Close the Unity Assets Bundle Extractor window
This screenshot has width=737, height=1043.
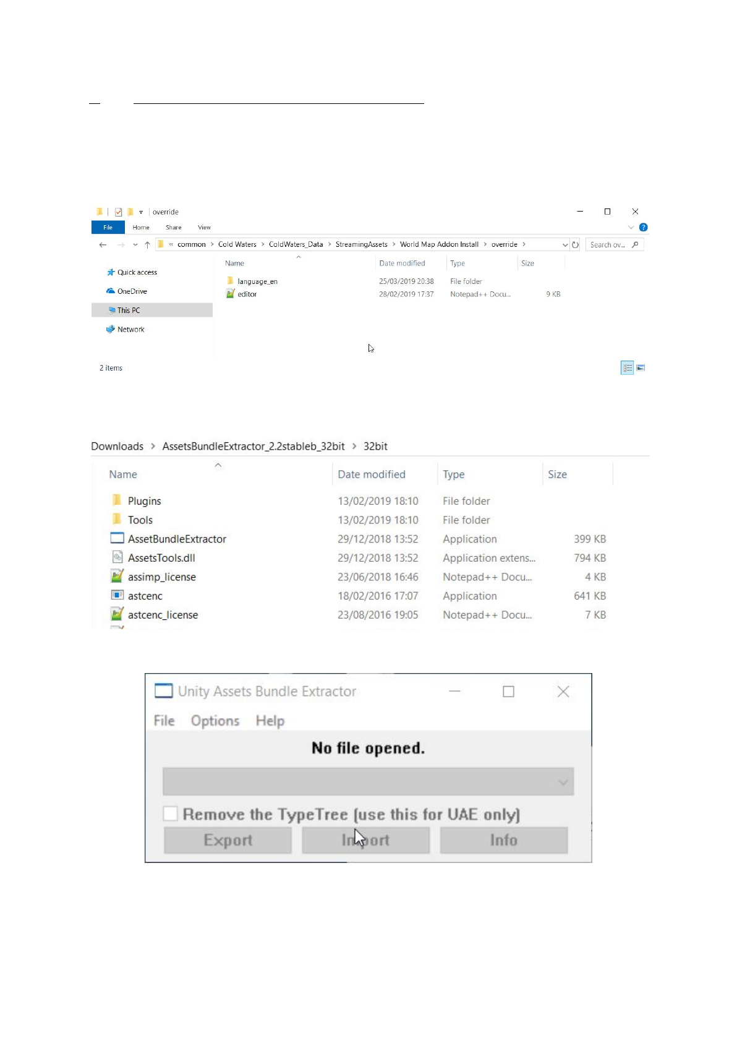(563, 691)
